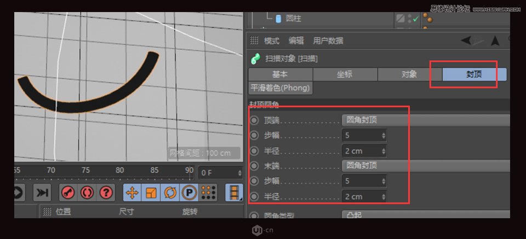Click the red record active objects key icon
This screenshot has width=526, height=239.
click(68, 193)
